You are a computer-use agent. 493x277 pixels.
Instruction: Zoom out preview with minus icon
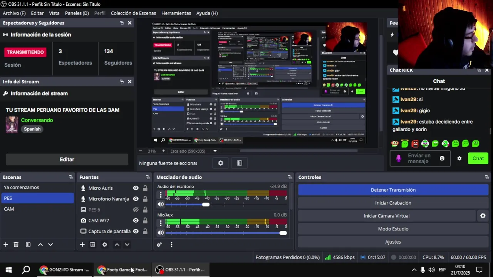141,151
